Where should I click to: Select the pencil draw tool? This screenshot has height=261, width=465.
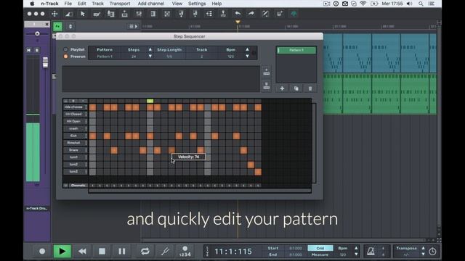pyautogui.click(x=97, y=14)
